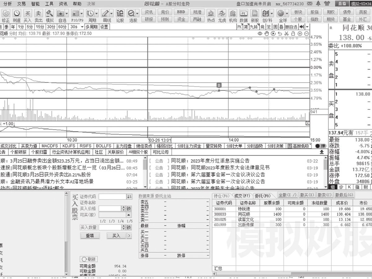Screen dimensions: 372x279
Task: Expand the 自选 toolbar dropdown arrow
Action: tap(67, 14)
